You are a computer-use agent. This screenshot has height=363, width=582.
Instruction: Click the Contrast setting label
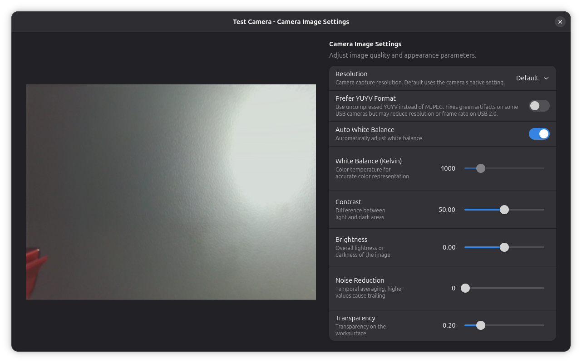[348, 202]
